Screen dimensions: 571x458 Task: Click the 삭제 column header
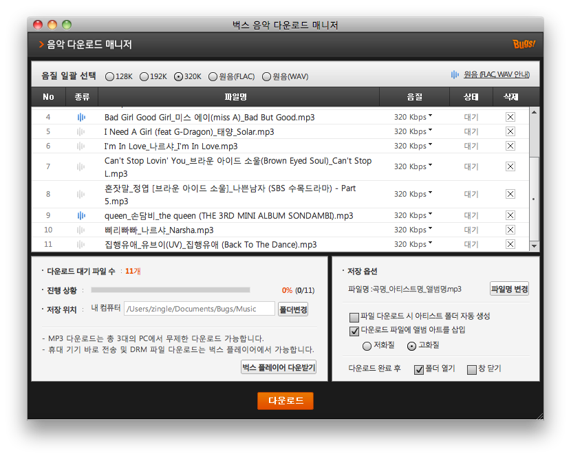tap(511, 97)
